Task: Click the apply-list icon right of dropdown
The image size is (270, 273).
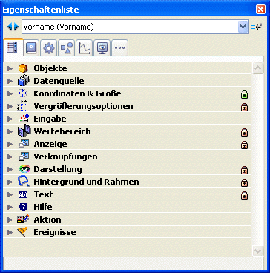Action: pyautogui.click(x=257, y=27)
